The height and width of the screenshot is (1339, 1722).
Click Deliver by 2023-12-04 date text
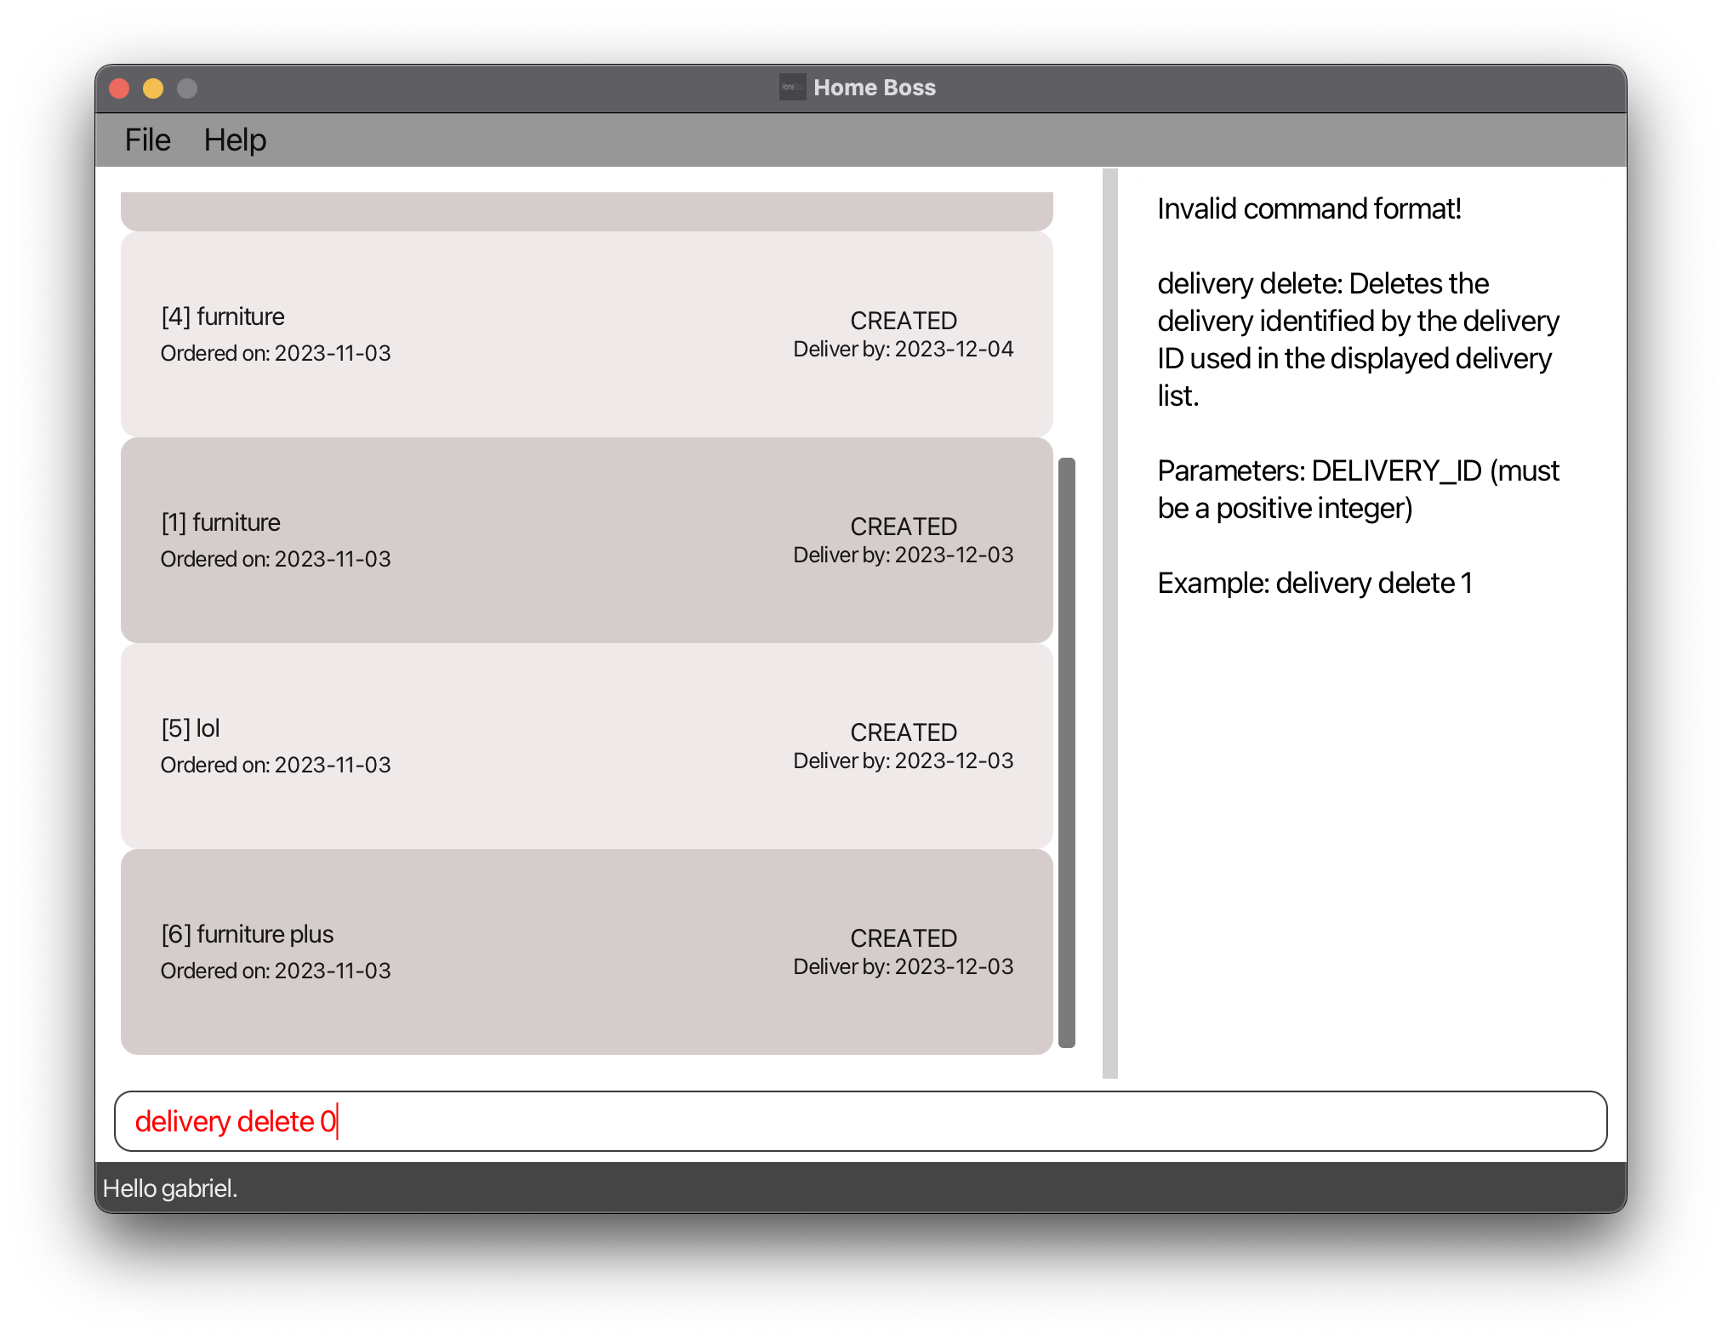tap(904, 350)
